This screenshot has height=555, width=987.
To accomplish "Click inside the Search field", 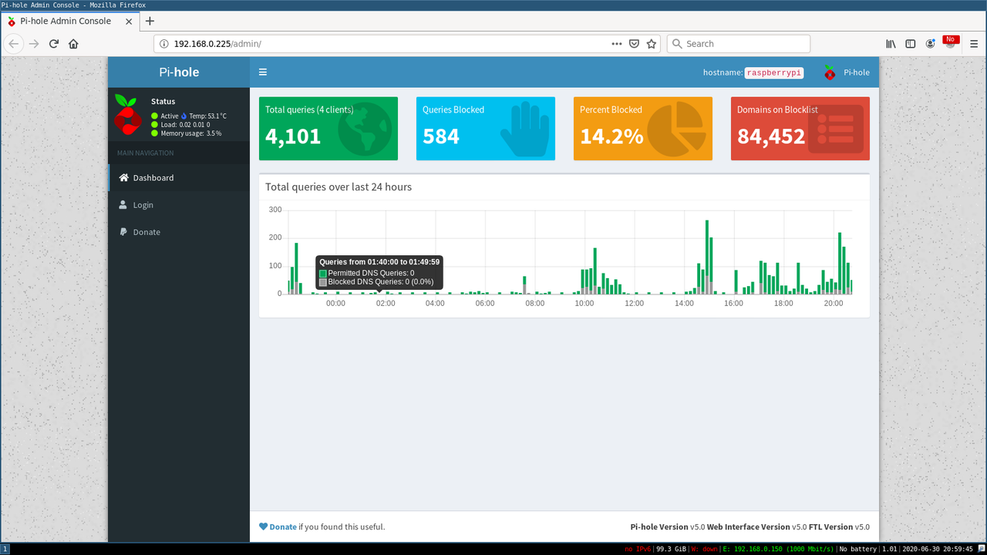I will point(738,43).
